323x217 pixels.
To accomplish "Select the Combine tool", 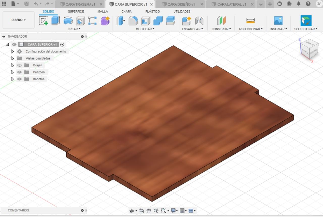I will (158, 21).
